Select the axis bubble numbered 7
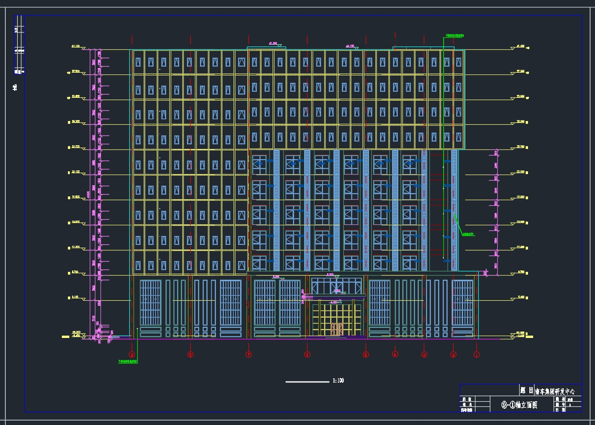The height and width of the screenshot is (425, 595). tap(248, 355)
